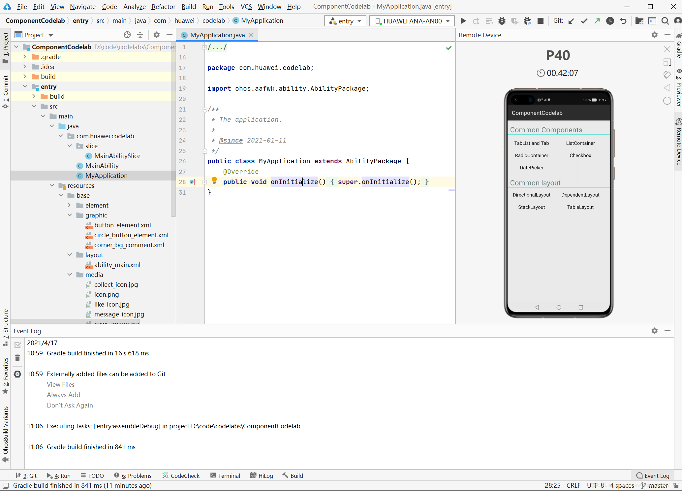682x491 pixels.
Task: Open the Remote Device panel settings gear
Action: pos(655,35)
